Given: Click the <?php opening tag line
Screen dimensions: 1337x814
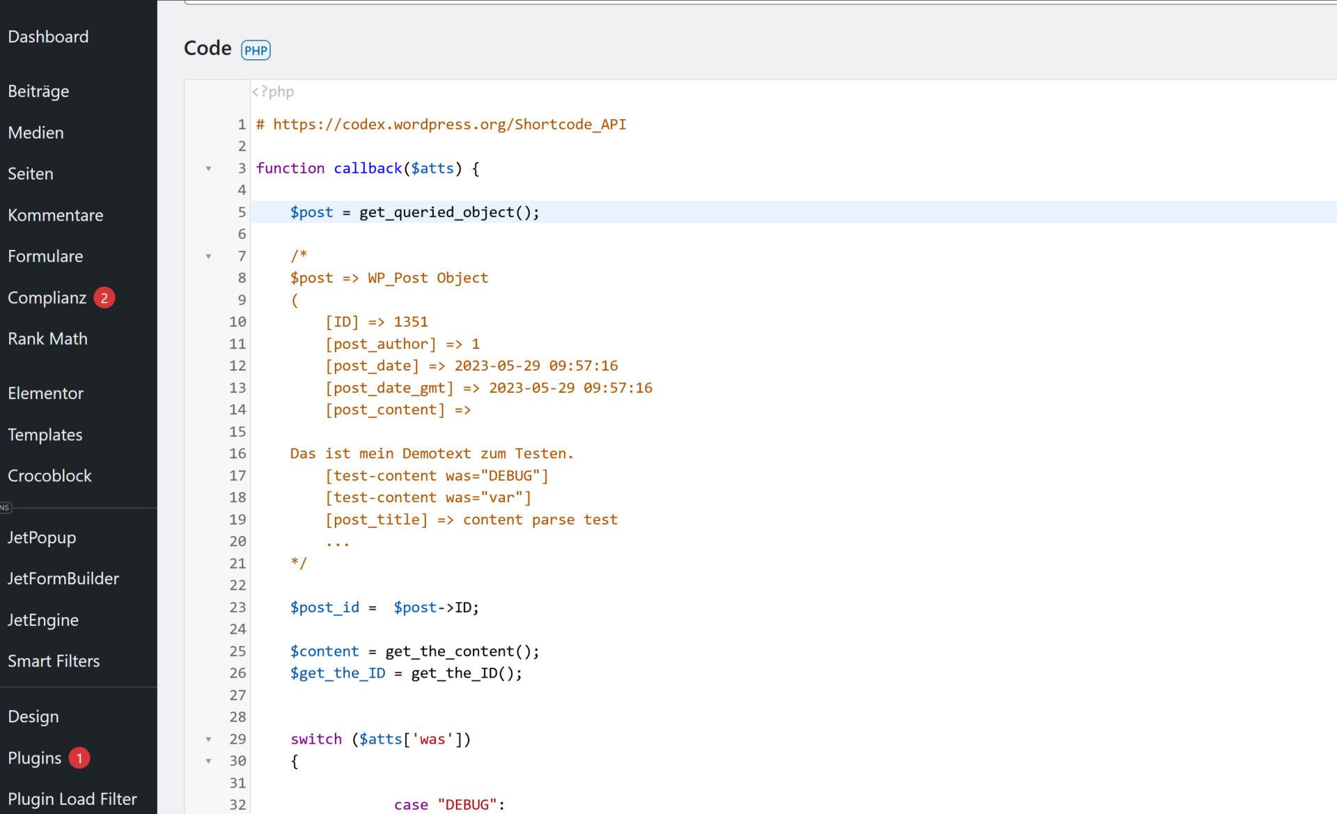Looking at the screenshot, I should [x=273, y=91].
